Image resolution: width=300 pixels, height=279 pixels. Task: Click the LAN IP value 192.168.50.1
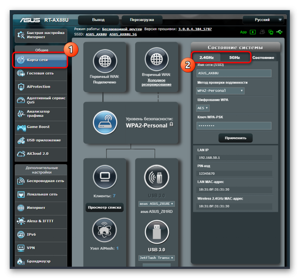coord(209,158)
